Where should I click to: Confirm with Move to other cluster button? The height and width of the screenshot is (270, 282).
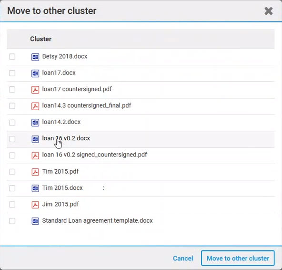coord(238,258)
